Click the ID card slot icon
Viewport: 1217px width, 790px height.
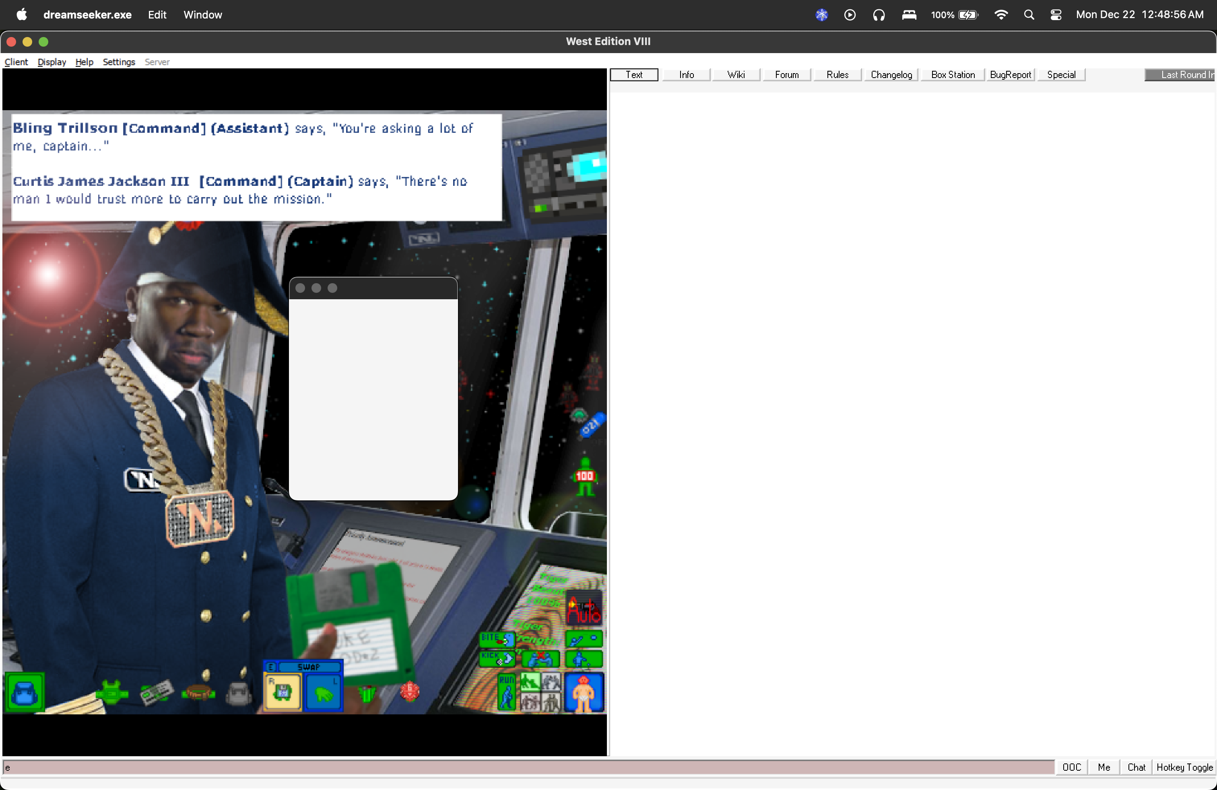pos(156,693)
